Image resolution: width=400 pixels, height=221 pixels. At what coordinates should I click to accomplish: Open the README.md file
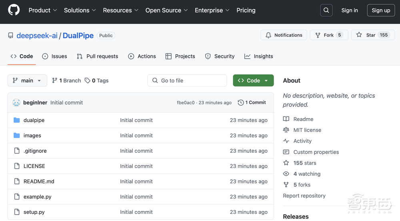pos(39,182)
